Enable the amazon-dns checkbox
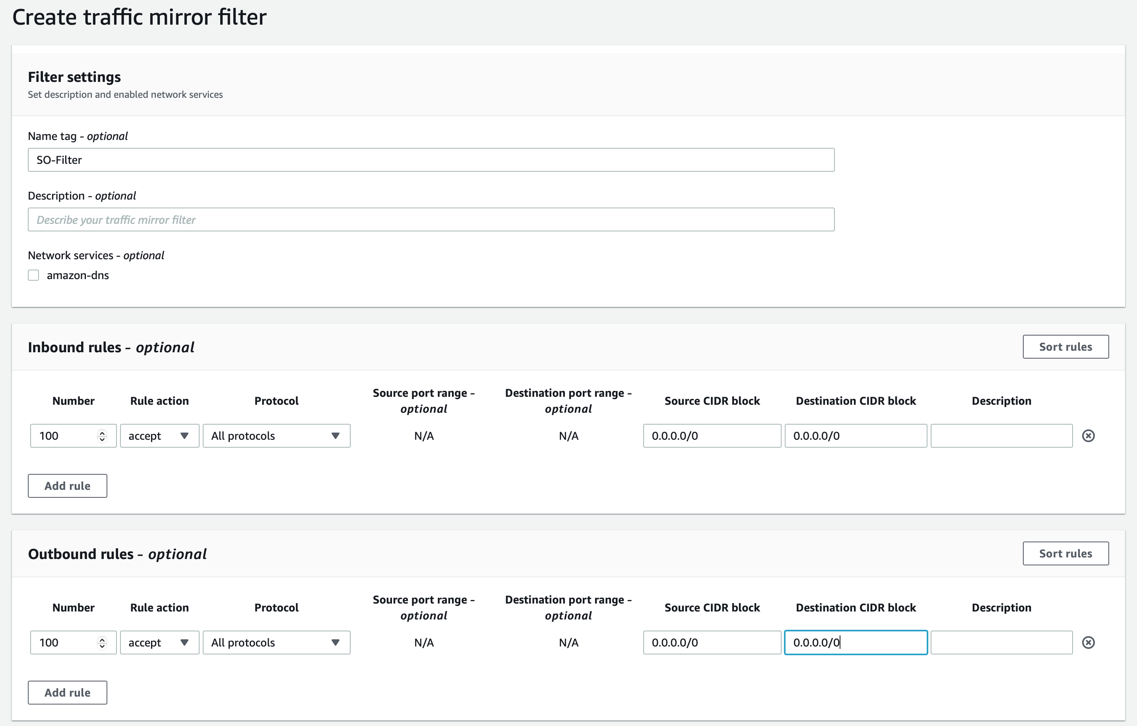Image resolution: width=1137 pixels, height=726 pixels. tap(33, 276)
